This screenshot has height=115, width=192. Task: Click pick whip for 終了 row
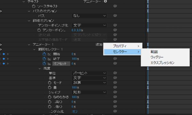coord(115,58)
